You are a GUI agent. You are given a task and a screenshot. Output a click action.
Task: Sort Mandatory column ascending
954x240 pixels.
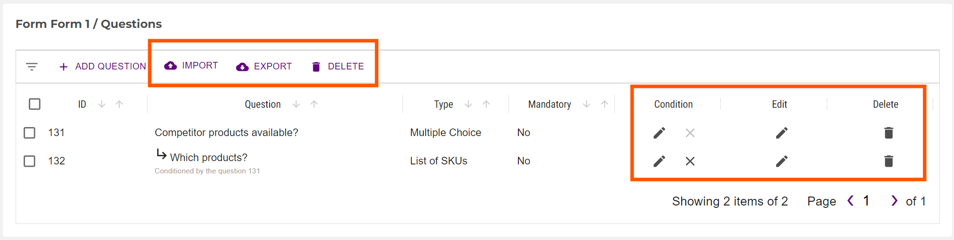click(604, 104)
